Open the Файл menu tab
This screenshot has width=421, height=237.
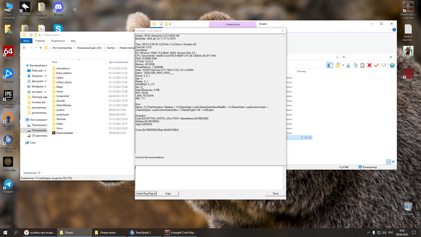[26, 41]
